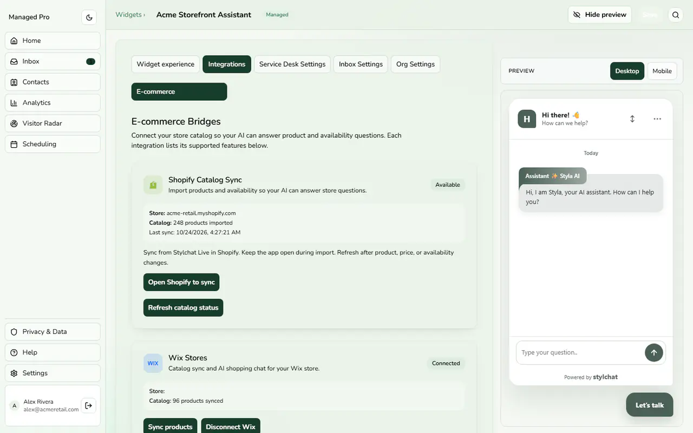Switch to Service Desk Settings tab

coord(292,64)
